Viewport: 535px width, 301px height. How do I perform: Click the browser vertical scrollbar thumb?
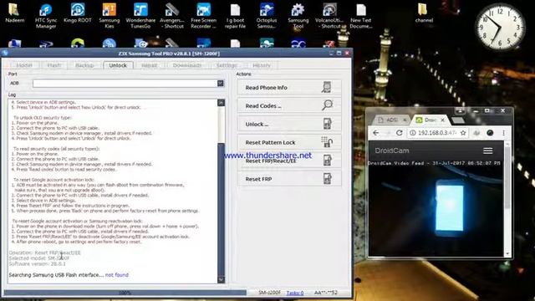507,177
